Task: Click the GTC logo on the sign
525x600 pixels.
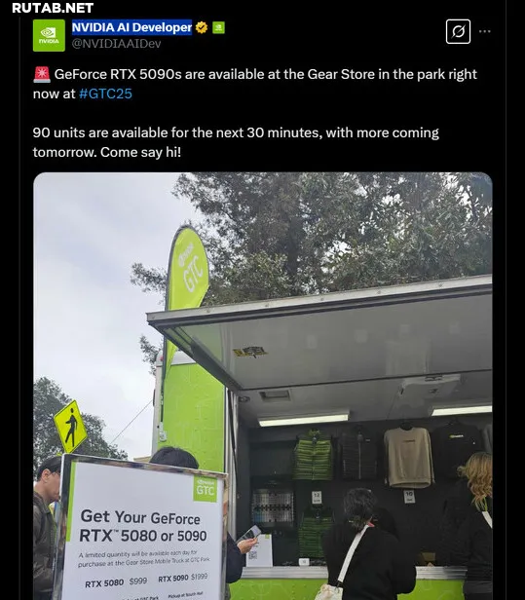Action: point(206,489)
